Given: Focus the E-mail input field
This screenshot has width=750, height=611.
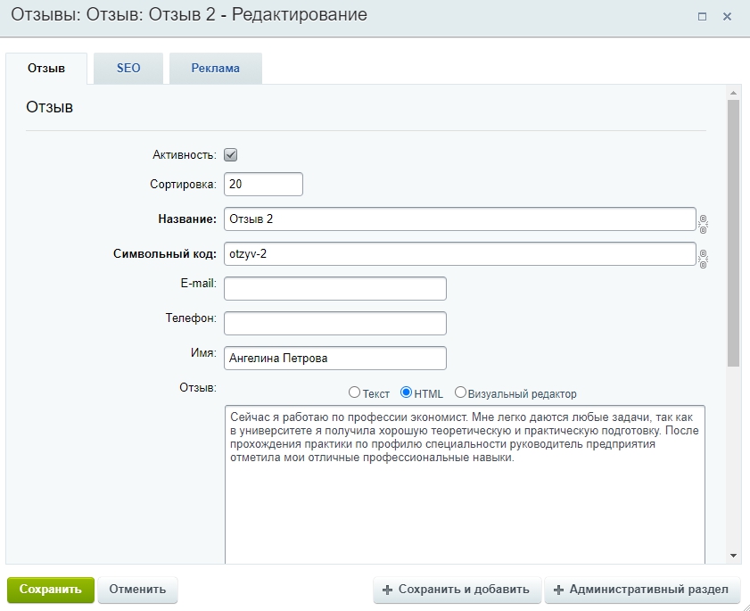Looking at the screenshot, I should (334, 288).
